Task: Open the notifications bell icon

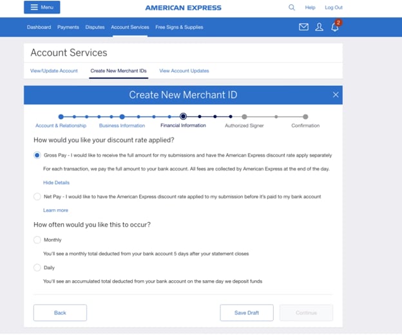Action: (334, 27)
